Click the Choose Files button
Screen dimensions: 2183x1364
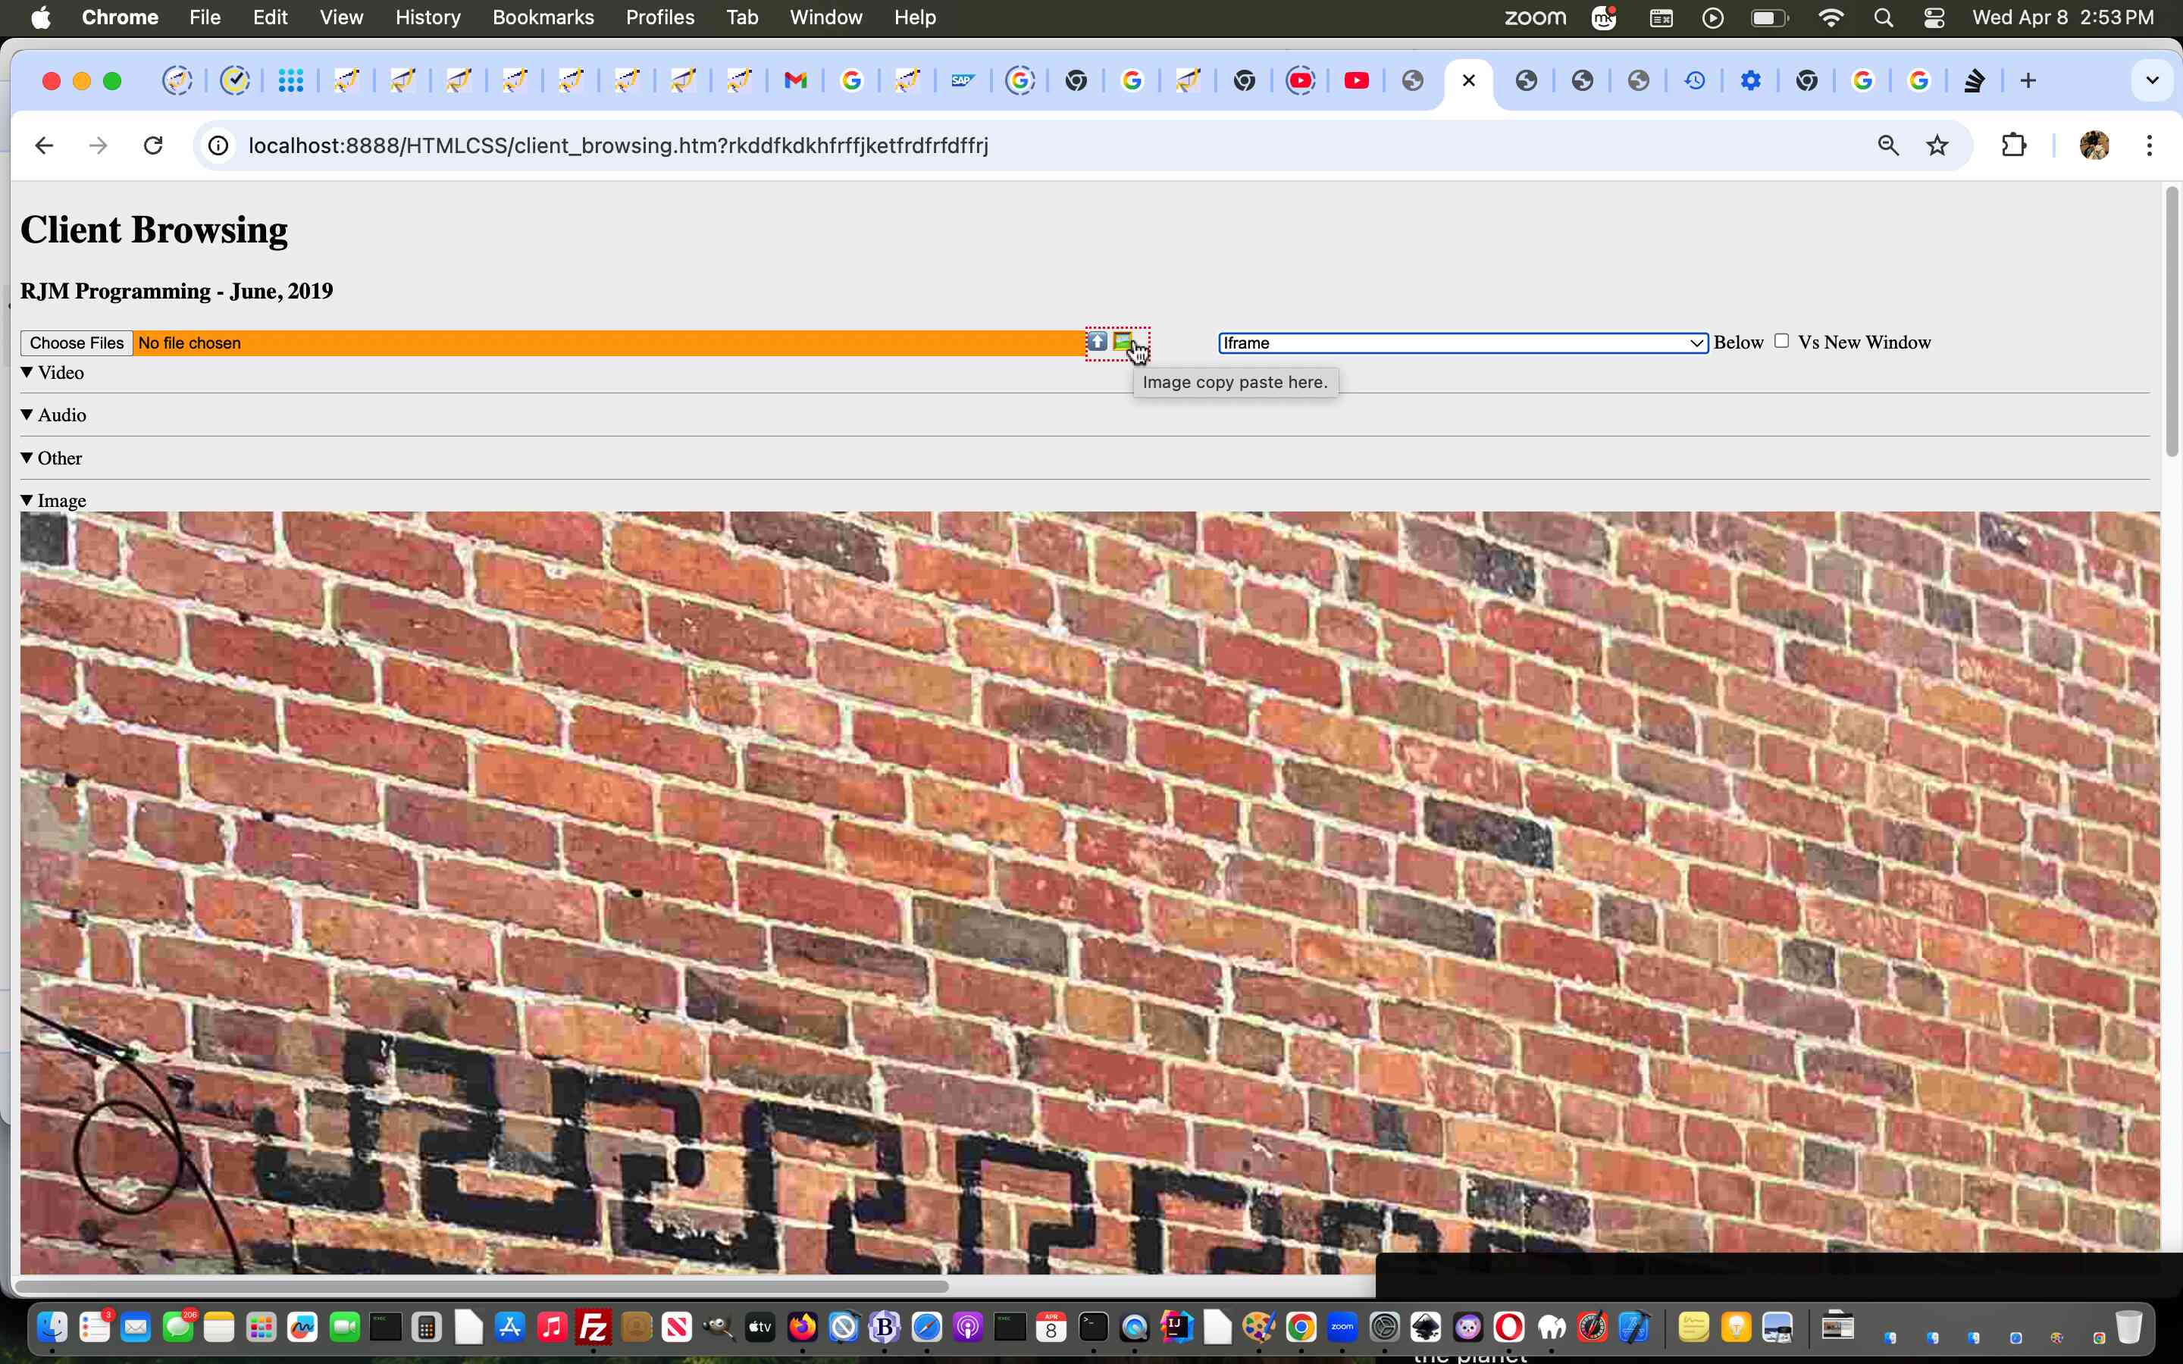(76, 342)
